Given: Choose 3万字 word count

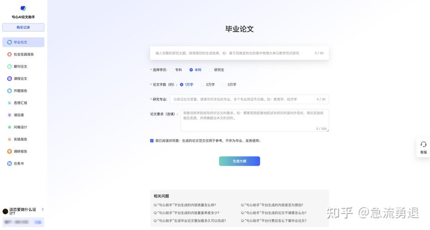Looking at the screenshot, I should 224,85.
